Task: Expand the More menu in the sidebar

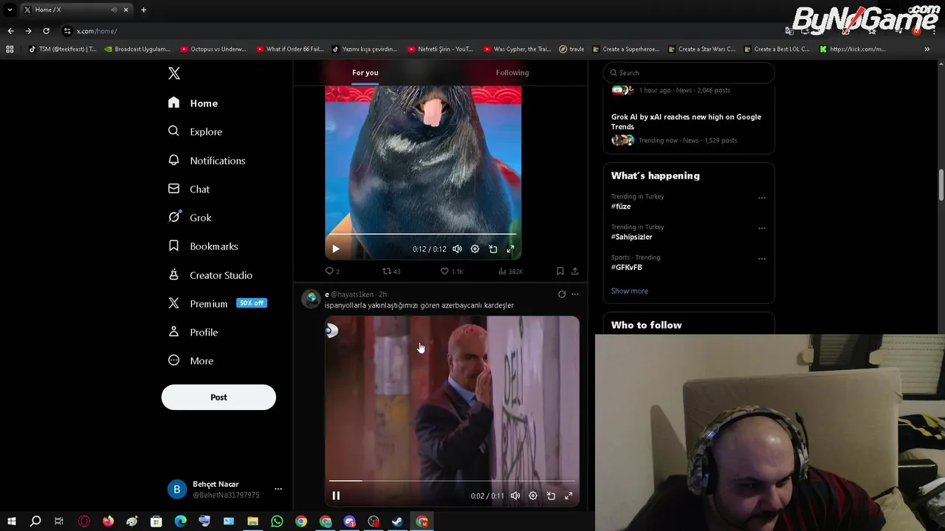Action: [190, 361]
